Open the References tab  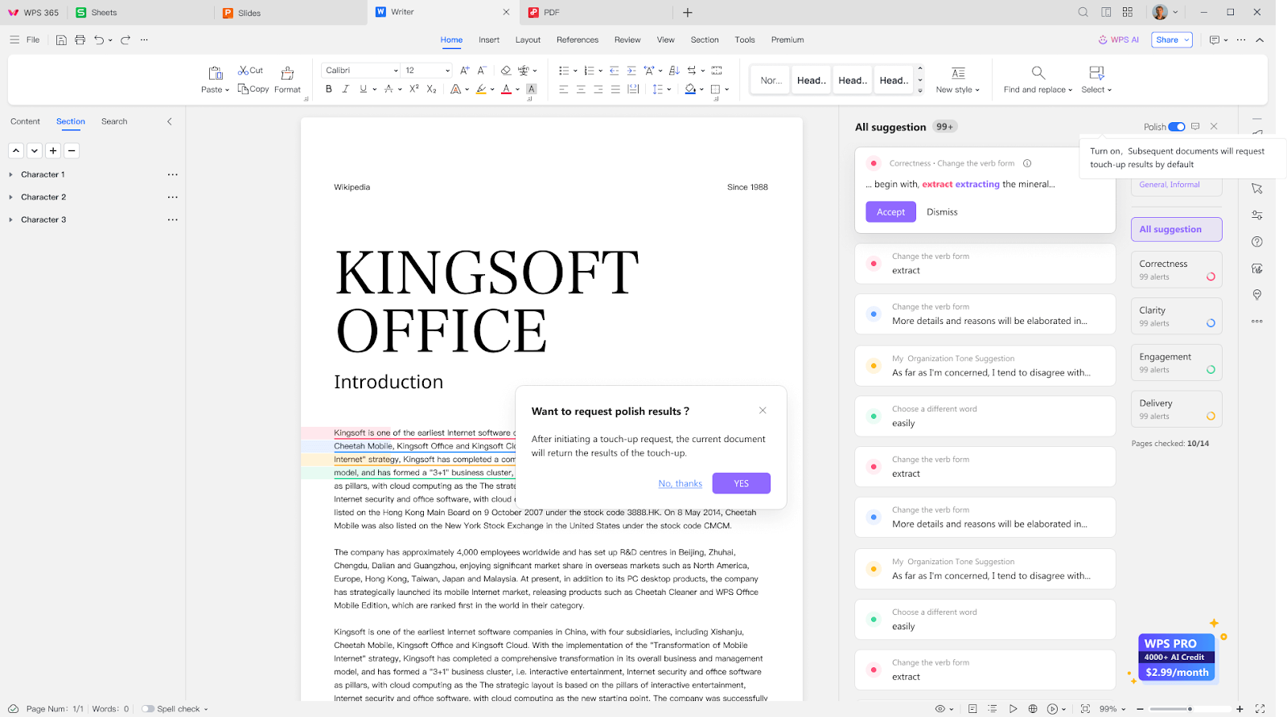coord(578,40)
